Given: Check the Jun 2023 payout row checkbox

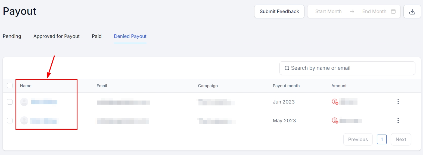Looking at the screenshot, I should point(10,102).
